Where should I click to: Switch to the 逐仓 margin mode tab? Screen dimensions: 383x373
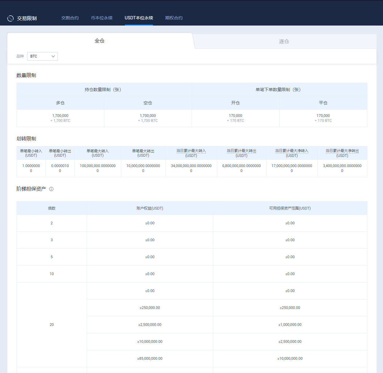284,42
